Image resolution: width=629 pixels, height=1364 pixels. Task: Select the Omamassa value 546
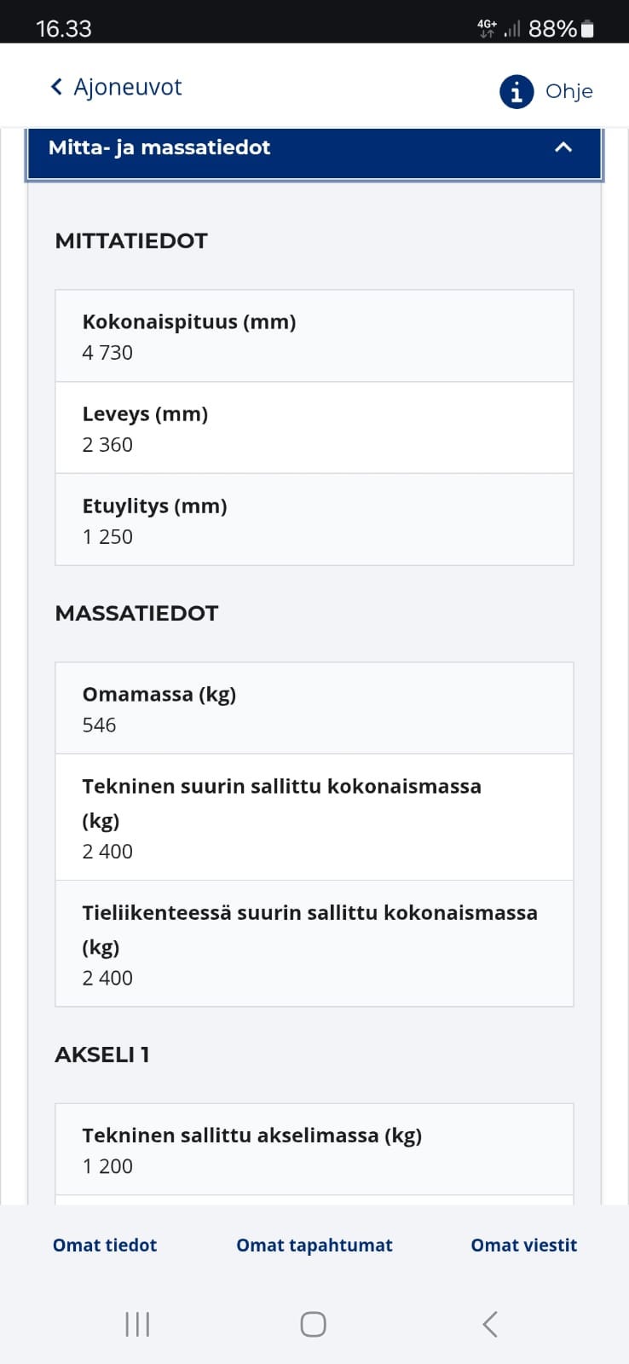[x=98, y=725]
